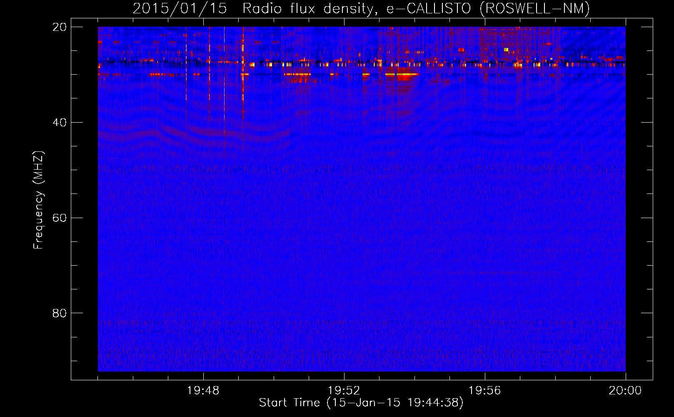
Task: Click the plot title mentioning e-CALLISTO ROSWELL-NM
Action: [361, 9]
